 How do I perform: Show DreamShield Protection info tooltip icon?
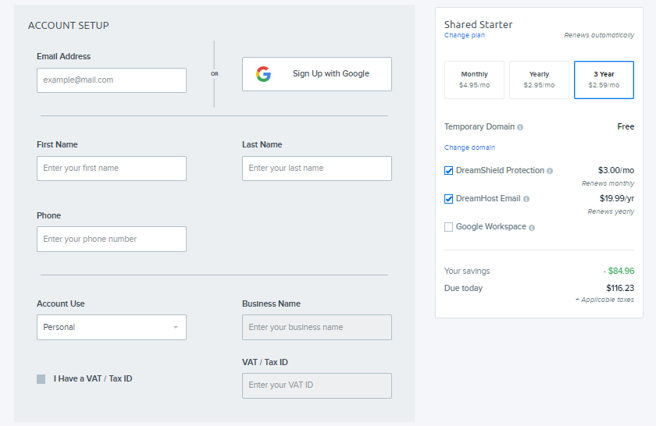pos(550,171)
